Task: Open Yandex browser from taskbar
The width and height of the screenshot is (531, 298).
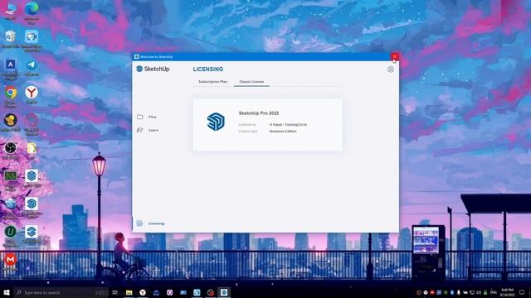Action: [x=143, y=292]
